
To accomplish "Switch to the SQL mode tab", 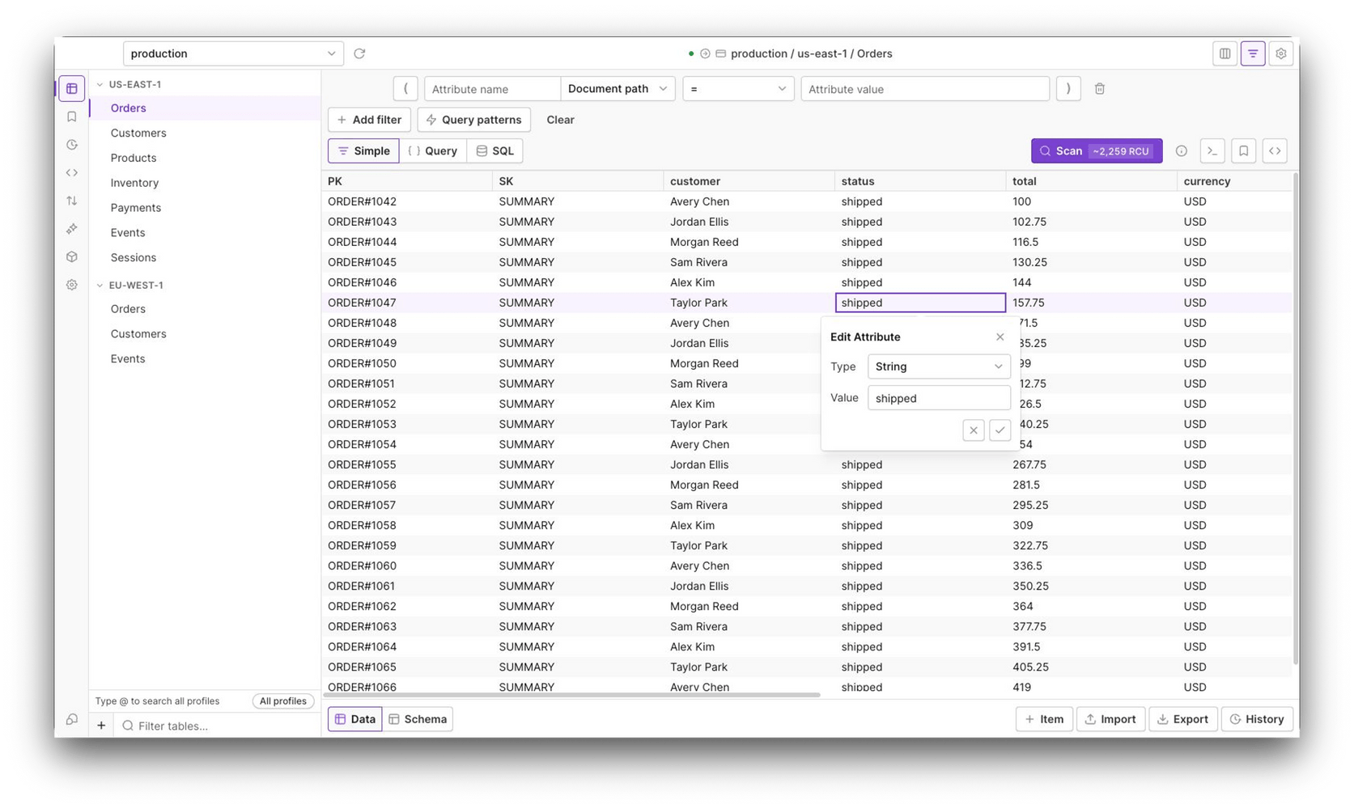I will click(495, 151).
